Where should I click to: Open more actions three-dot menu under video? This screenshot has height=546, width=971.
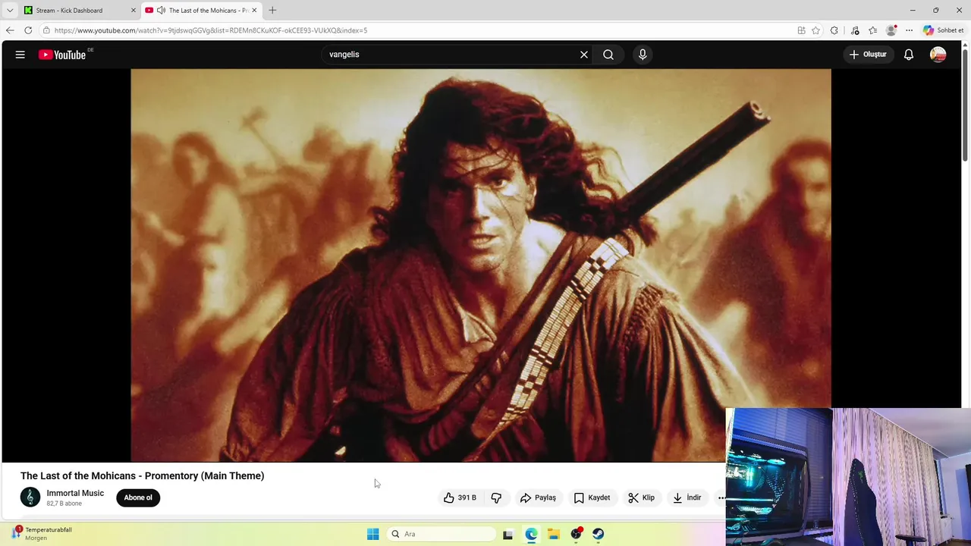[x=721, y=497]
